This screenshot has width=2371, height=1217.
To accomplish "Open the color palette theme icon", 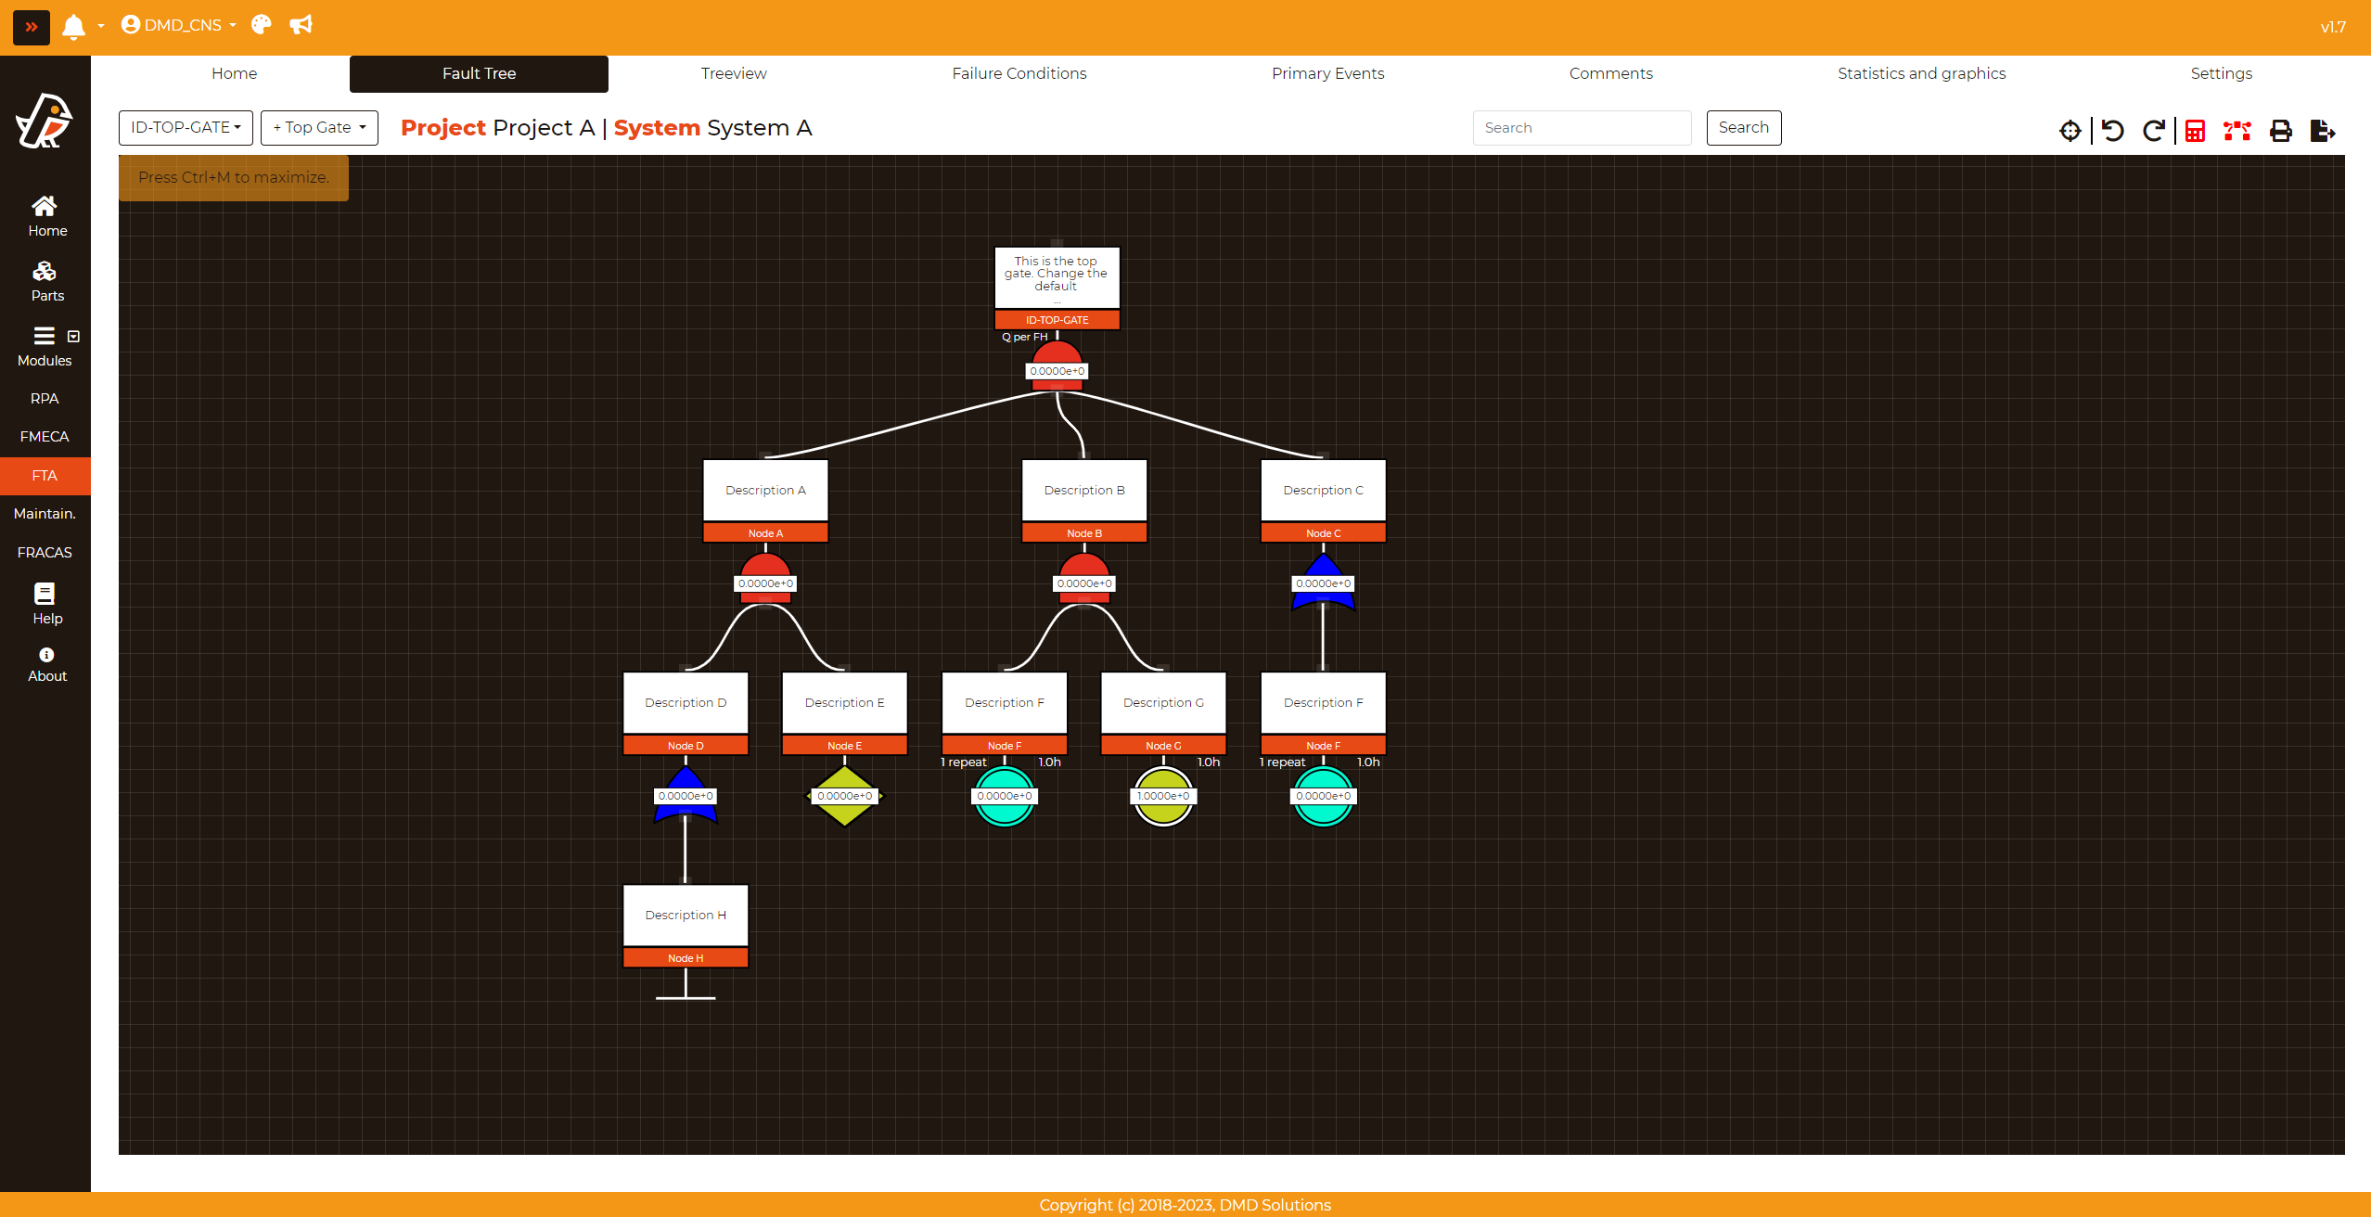I will click(x=262, y=25).
